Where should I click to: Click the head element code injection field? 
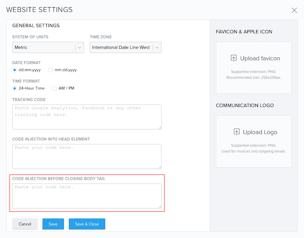(x=87, y=156)
